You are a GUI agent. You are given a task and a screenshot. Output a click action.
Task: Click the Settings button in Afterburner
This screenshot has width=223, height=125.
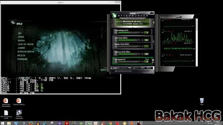(149, 68)
